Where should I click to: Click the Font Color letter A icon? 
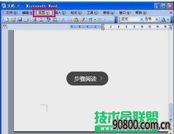point(164,19)
